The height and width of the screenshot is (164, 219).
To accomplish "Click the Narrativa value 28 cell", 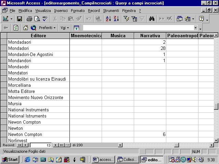I will (x=150, y=48).
